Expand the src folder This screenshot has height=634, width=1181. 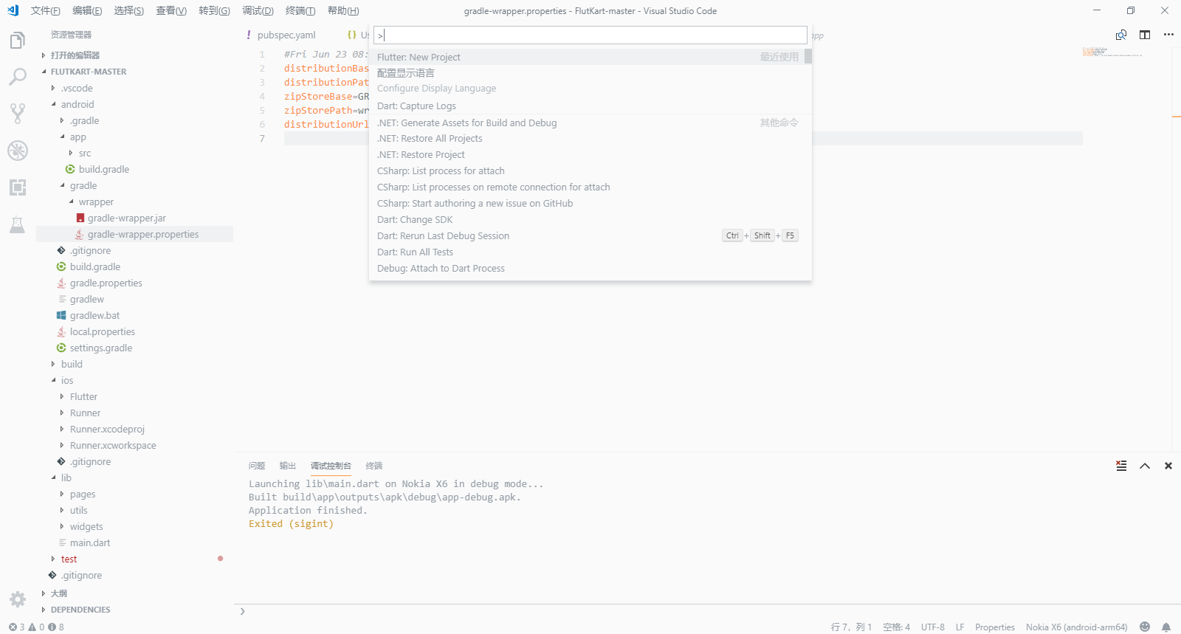[85, 153]
